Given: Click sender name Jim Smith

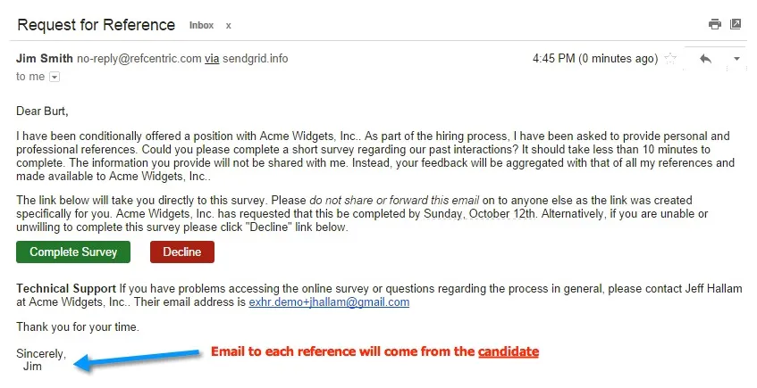Looking at the screenshot, I should click(45, 59).
